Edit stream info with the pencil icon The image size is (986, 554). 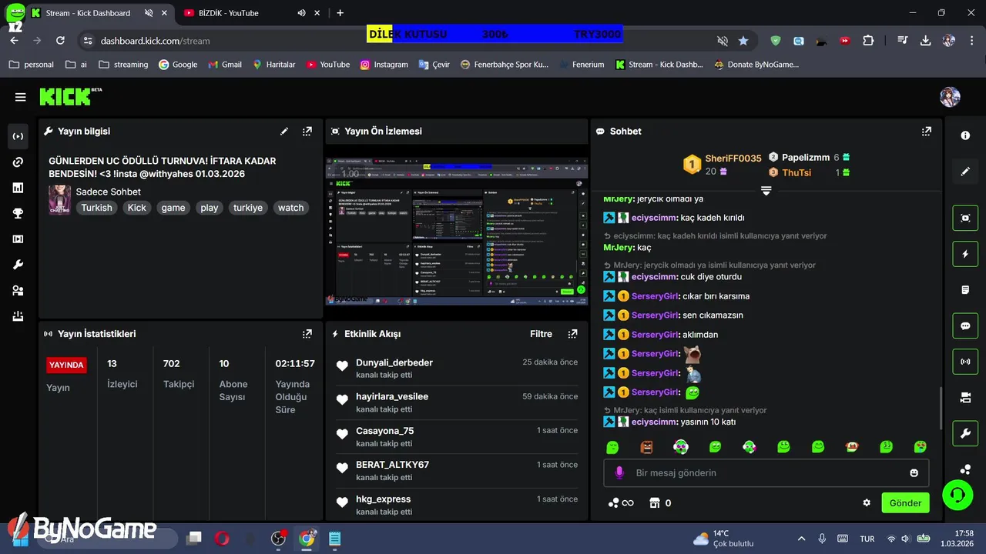pyautogui.click(x=284, y=132)
